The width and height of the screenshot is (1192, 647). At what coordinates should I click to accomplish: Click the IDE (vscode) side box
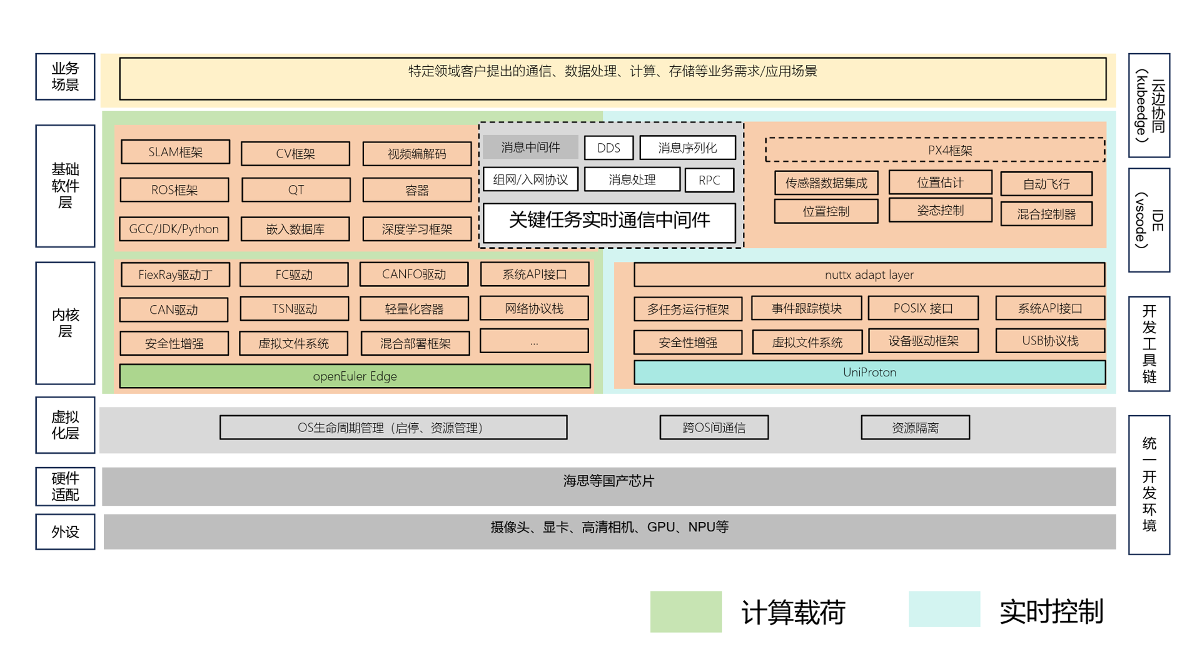[1149, 220]
